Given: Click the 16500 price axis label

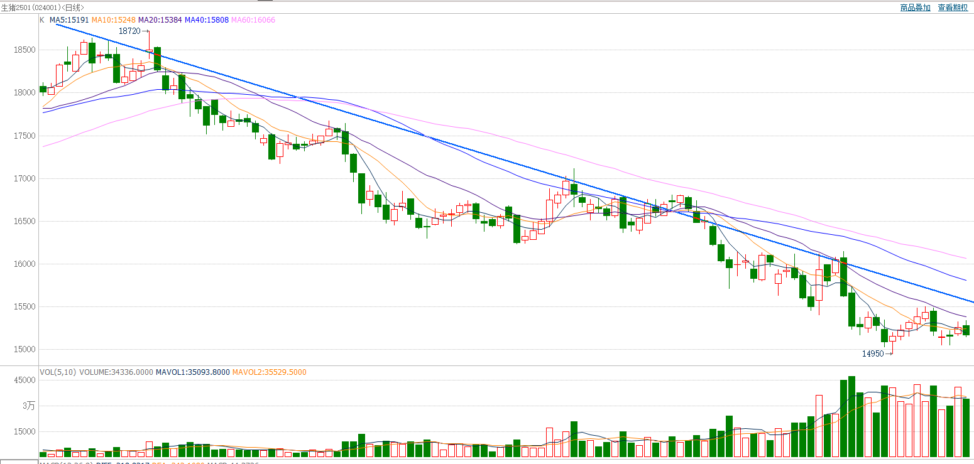Looking at the screenshot, I should tap(26, 221).
